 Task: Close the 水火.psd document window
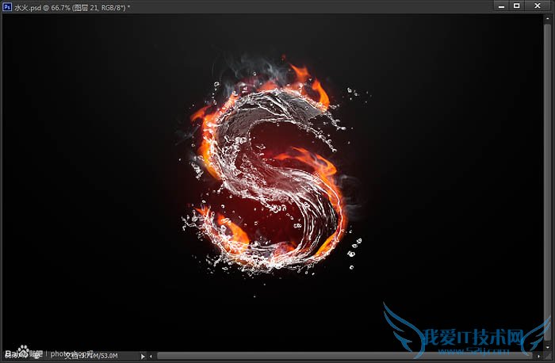538,6
